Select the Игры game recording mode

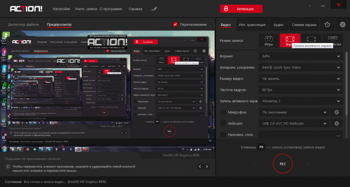coord(268,41)
